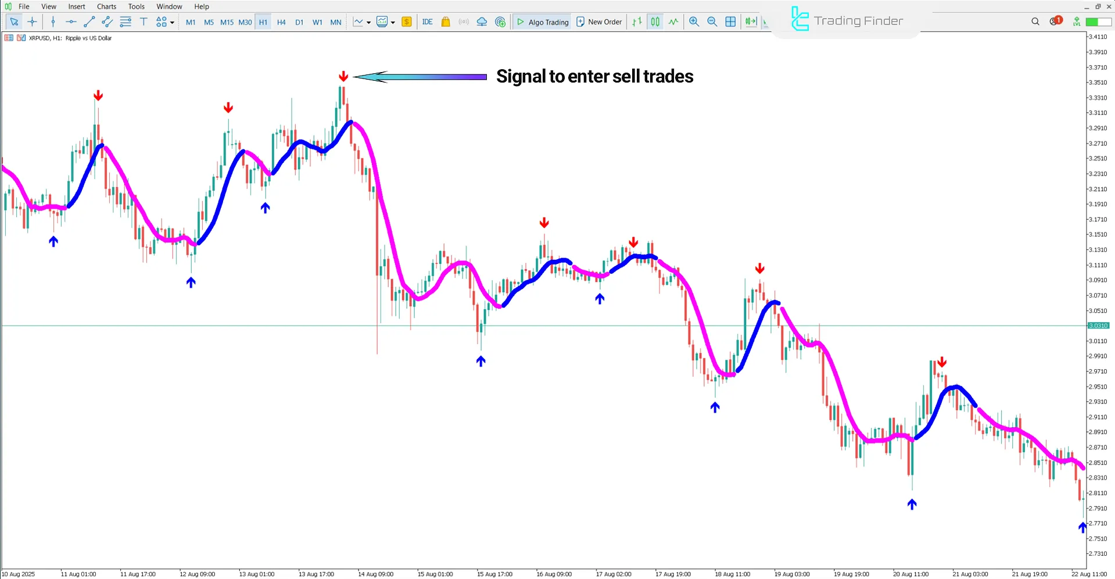The width and height of the screenshot is (1115, 579).
Task: Select the cursor pointer tool
Action: pos(15,22)
